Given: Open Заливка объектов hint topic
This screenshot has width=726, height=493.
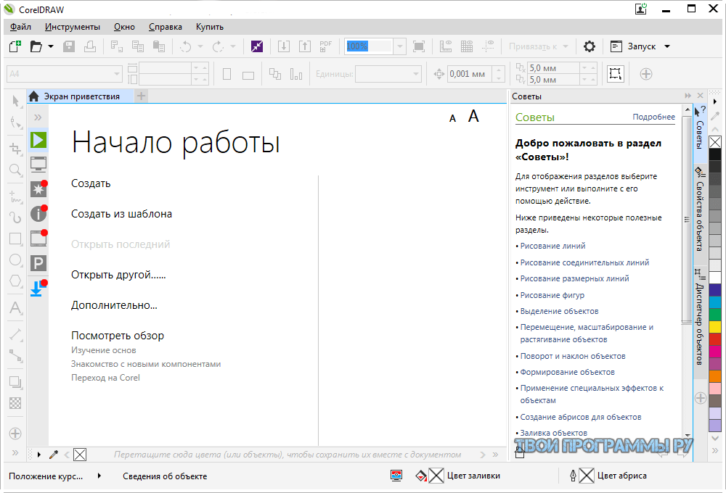Looking at the screenshot, I should pyautogui.click(x=554, y=433).
